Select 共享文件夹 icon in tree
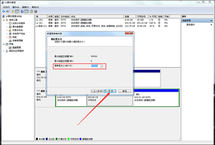The width and height of the screenshot is (215, 145). pos(10,30)
